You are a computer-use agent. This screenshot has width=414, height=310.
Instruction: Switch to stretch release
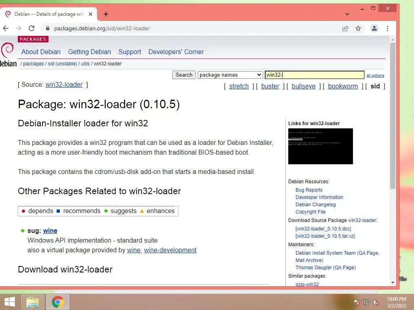click(239, 86)
